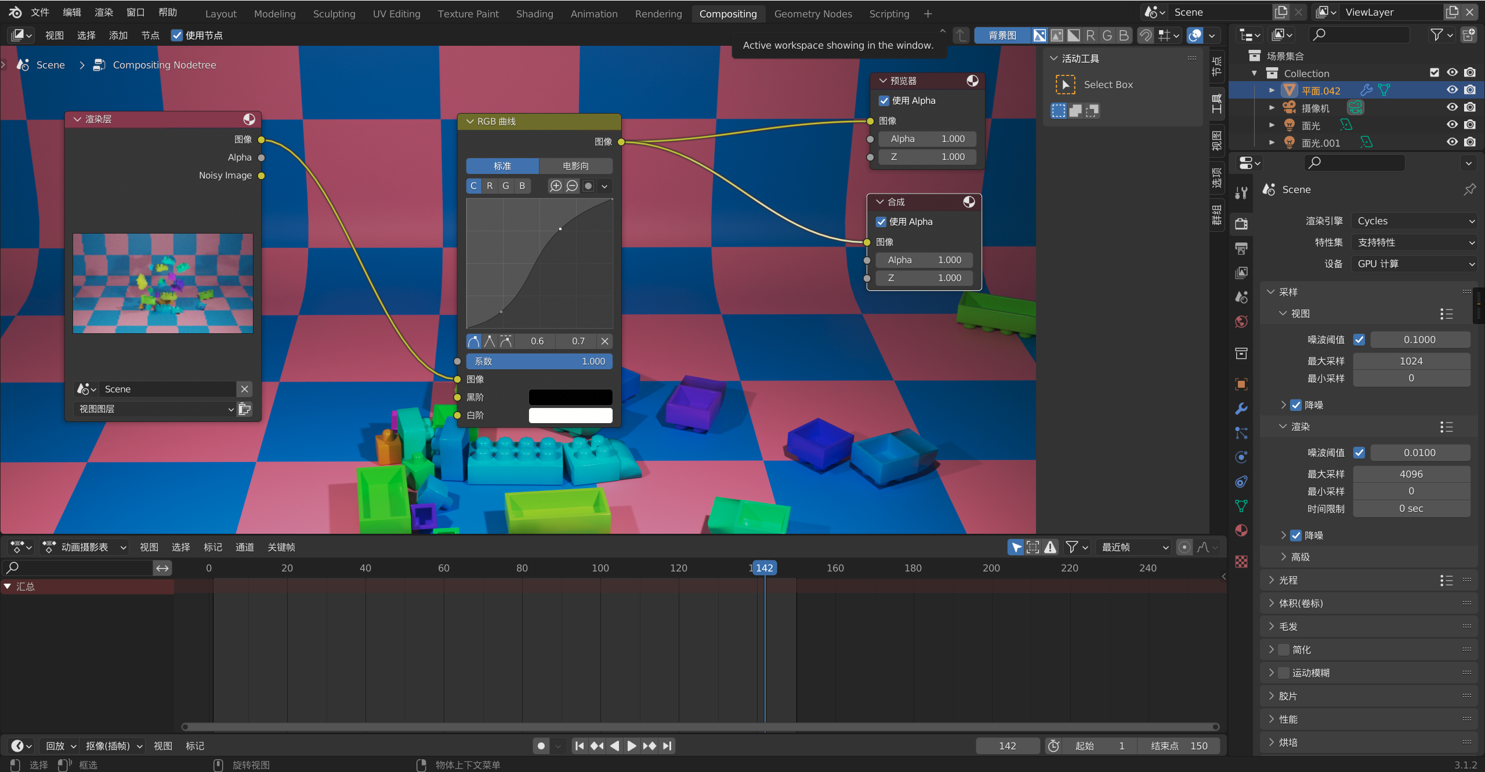The height and width of the screenshot is (772, 1485).
Task: Open the object properties orange square icon
Action: point(1241,384)
